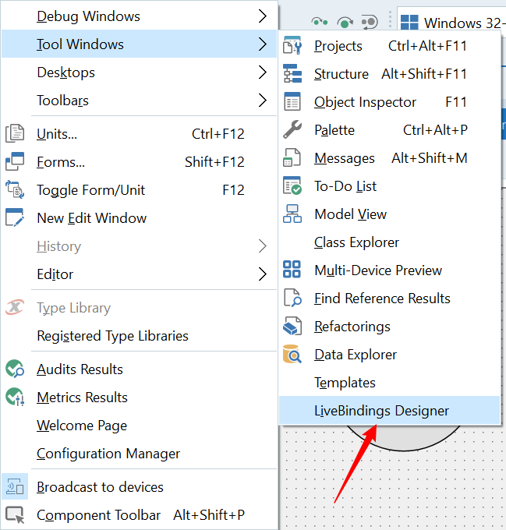The image size is (506, 530).
Task: Choose the To-Do List label
Action: [345, 186]
